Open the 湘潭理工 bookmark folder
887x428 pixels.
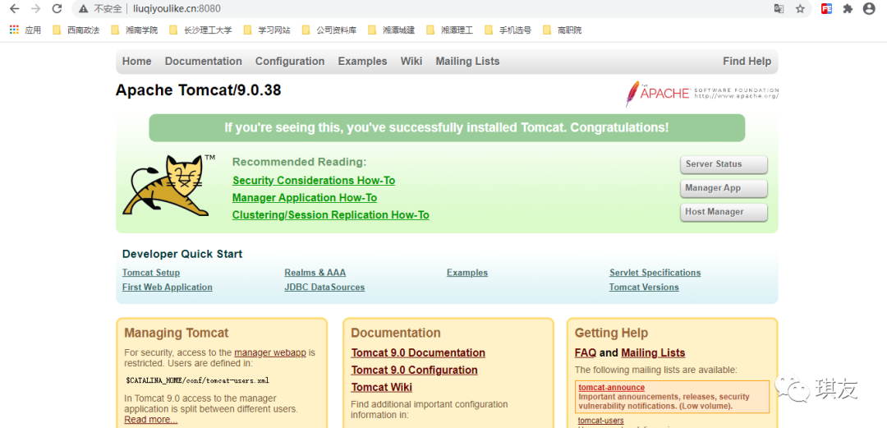450,30
